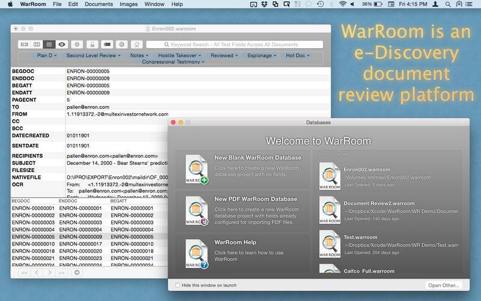Activate the list rows view icon

tap(49, 45)
